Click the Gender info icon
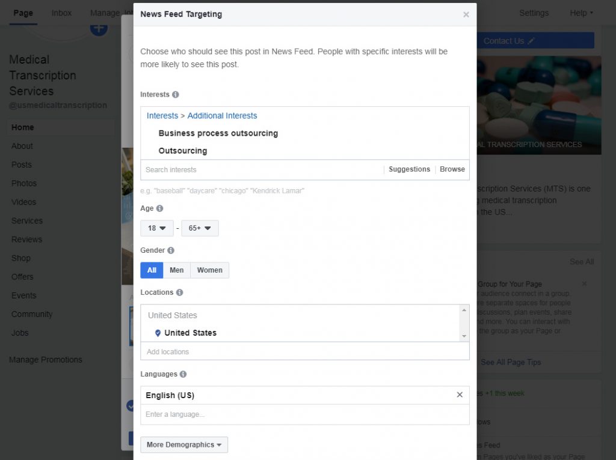 pos(170,250)
